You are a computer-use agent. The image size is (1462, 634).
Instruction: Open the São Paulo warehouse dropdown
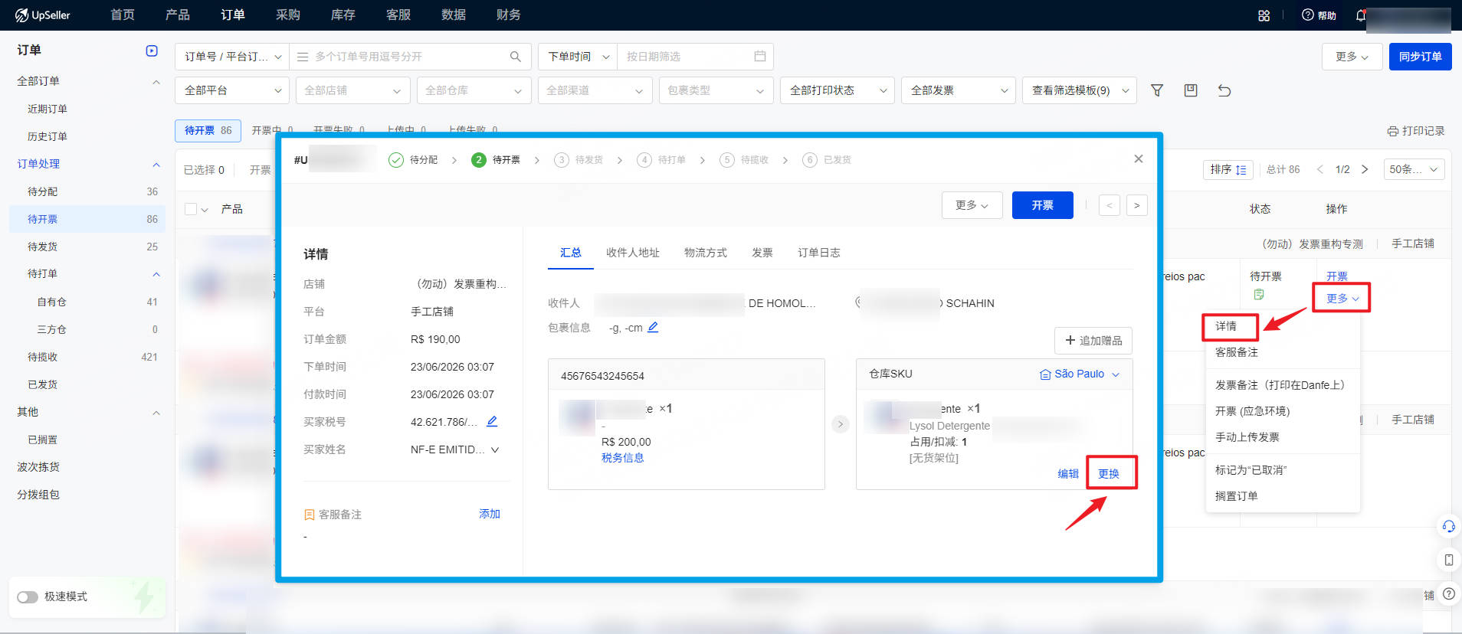1079,374
